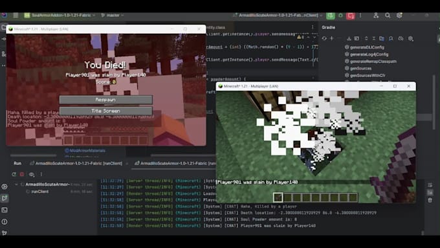This screenshot has height=248, width=440.
Task: Select ArmadilloScutaArmor in run tree
Action: (x=47, y=185)
